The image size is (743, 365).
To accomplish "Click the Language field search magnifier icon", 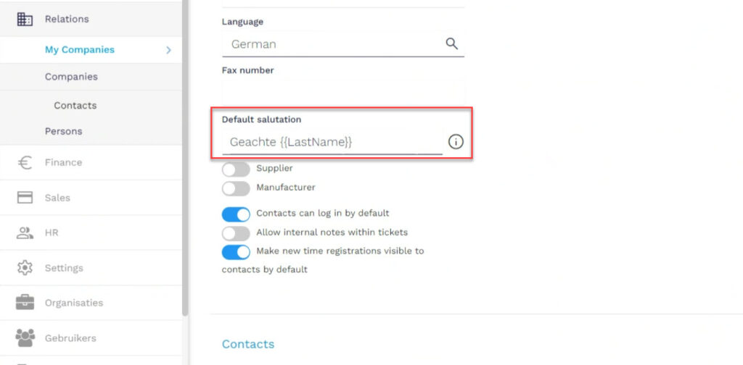I will coord(451,44).
